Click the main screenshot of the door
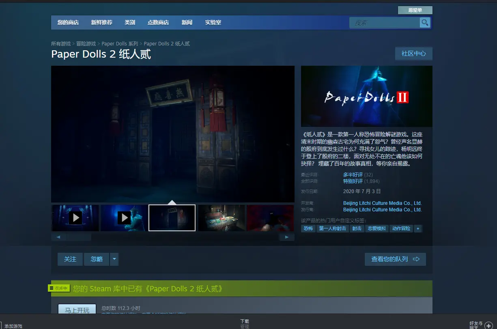This screenshot has height=329, width=497. pyautogui.click(x=173, y=134)
